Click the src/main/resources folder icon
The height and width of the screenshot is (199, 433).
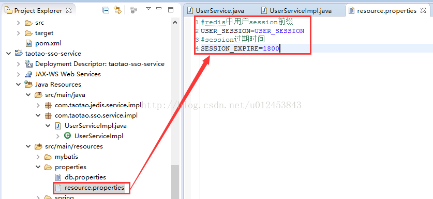tap(38, 146)
